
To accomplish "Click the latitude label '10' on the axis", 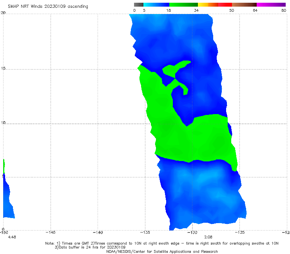I will coord(3,122).
